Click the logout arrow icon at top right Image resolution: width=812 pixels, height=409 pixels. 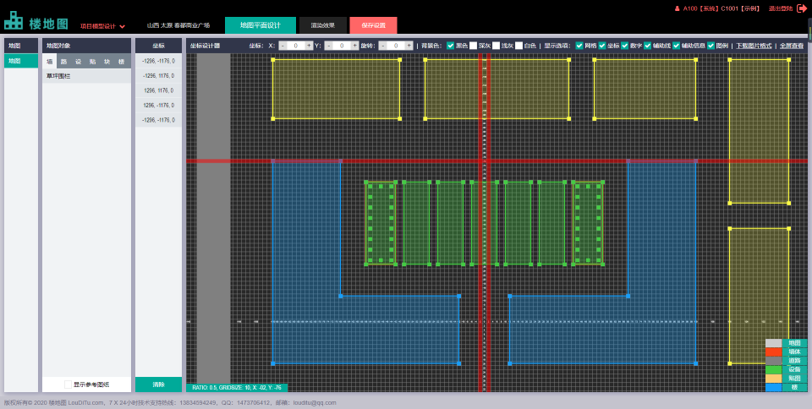(801, 8)
